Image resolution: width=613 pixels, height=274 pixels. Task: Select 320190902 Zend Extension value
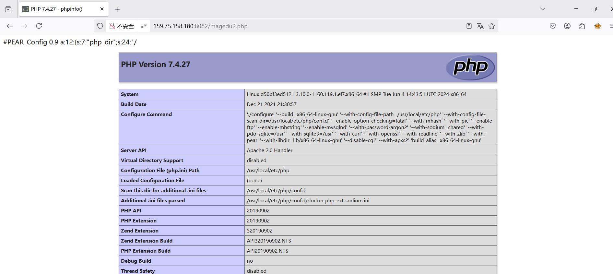(x=259, y=231)
